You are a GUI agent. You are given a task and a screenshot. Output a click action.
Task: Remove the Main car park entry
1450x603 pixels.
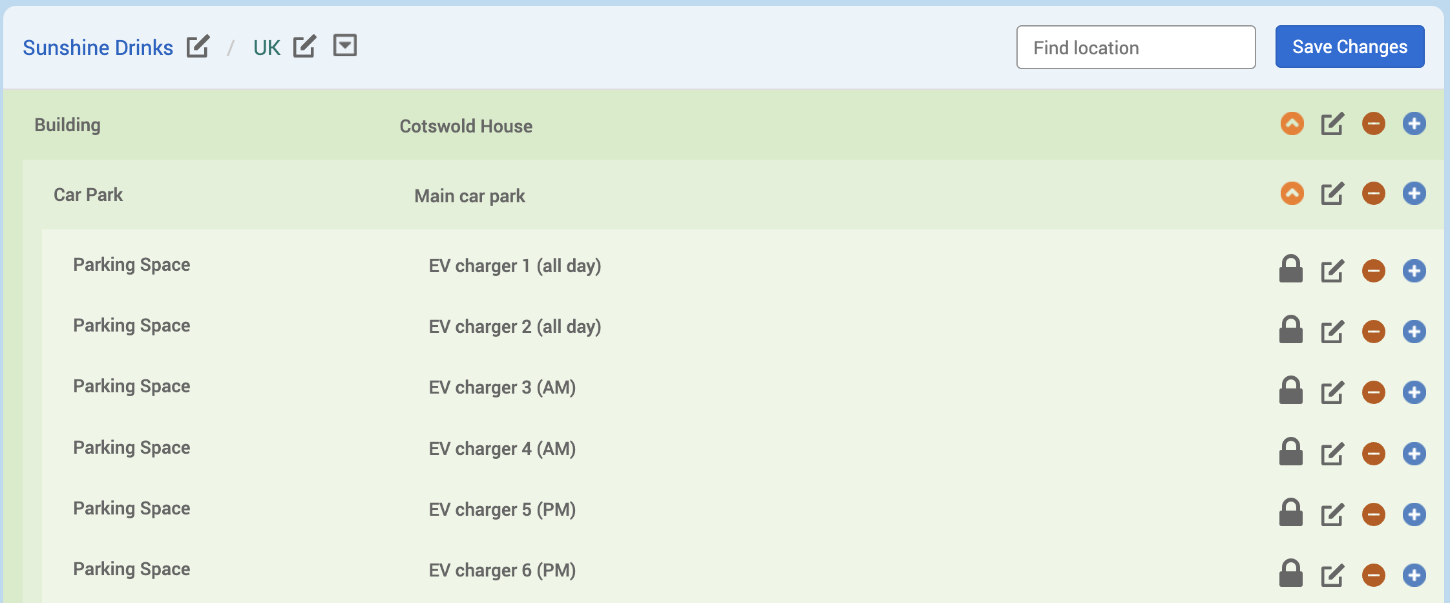coord(1373,193)
